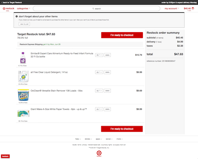Click the $10.79 Similac price

pyautogui.click(x=139, y=55)
